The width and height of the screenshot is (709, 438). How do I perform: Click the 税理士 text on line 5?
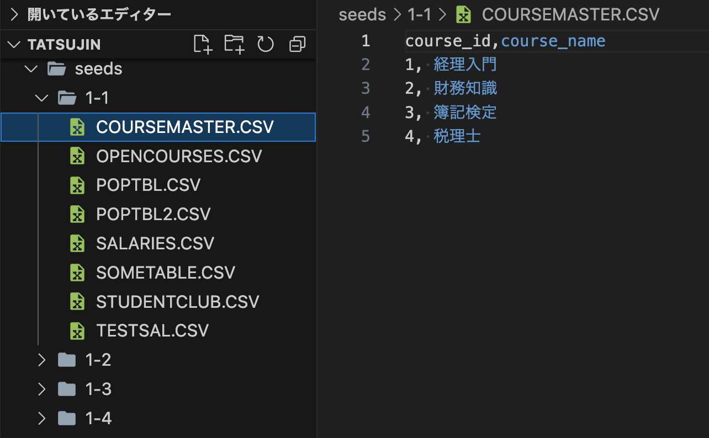457,136
